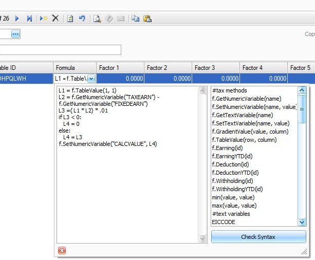This screenshot has height=260, width=315.
Task: Open the ellipsis lookup button
Action: [x=15, y=34]
